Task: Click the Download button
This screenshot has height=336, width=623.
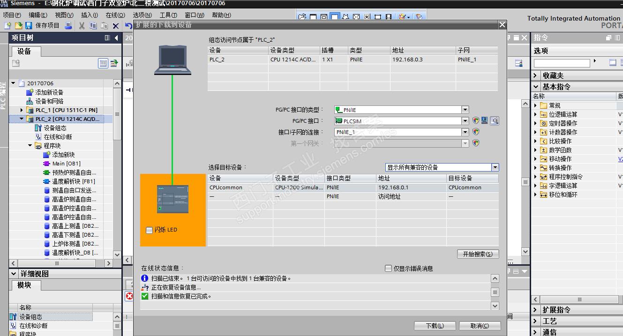Action: tap(435, 326)
